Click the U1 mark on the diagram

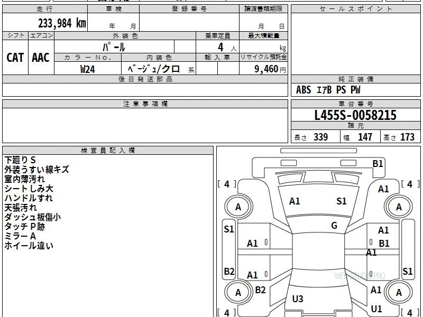click(376, 309)
